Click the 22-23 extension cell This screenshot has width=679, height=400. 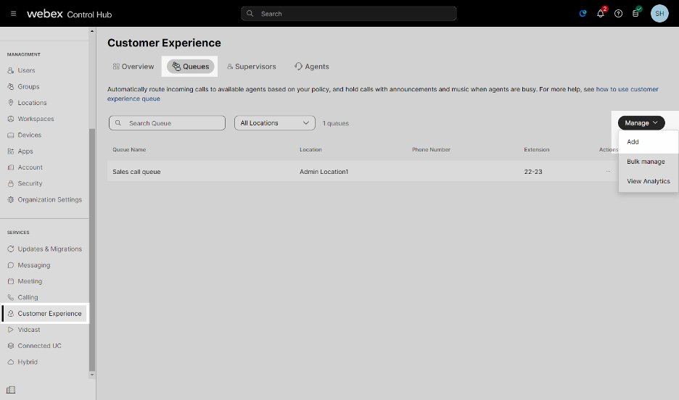pyautogui.click(x=533, y=172)
